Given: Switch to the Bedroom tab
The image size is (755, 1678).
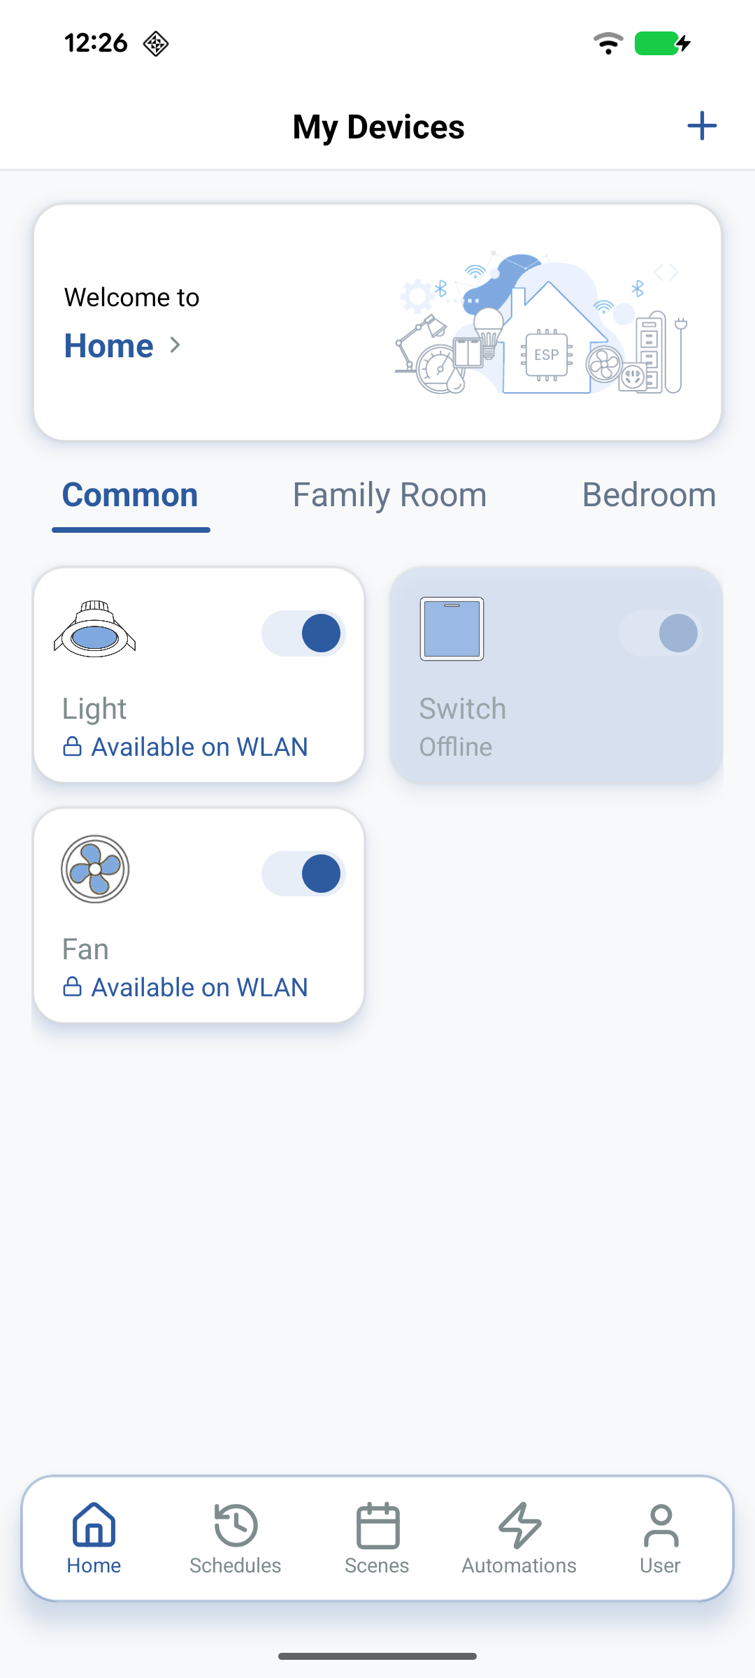Looking at the screenshot, I should (x=649, y=496).
